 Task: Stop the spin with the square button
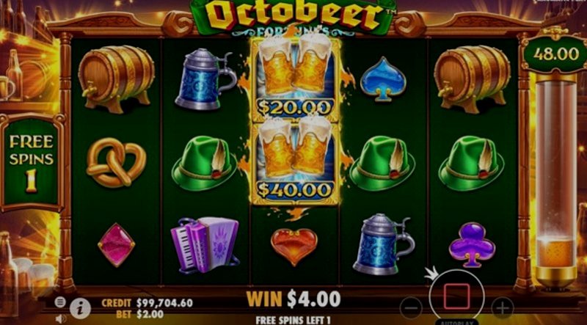pyautogui.click(x=456, y=296)
